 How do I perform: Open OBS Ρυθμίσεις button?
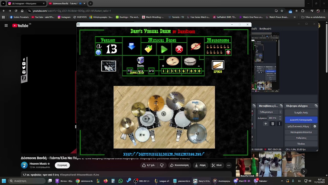point(301,138)
